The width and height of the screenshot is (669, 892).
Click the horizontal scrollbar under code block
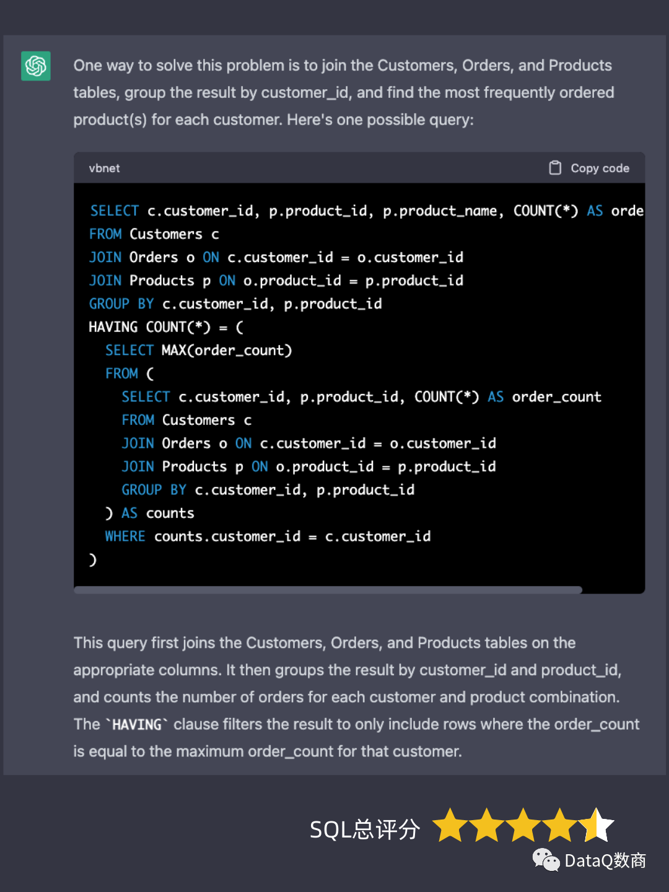coord(328,590)
